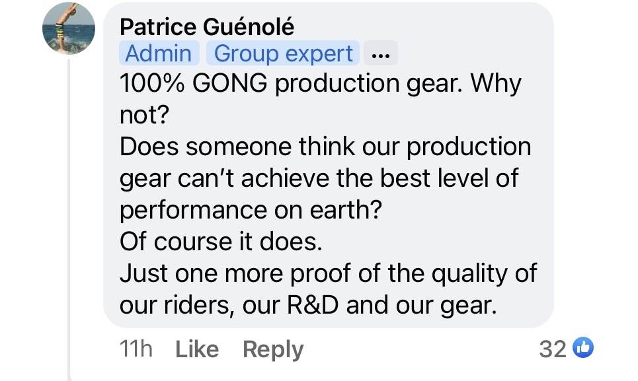Like the comment by Patrice Guénolé
This screenshot has height=381, width=638.
[197, 349]
